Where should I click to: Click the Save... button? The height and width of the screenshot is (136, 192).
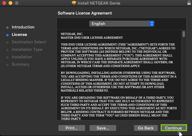point(103,128)
